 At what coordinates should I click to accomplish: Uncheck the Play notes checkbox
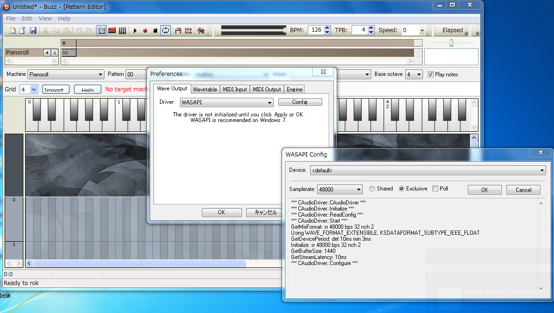[430, 75]
